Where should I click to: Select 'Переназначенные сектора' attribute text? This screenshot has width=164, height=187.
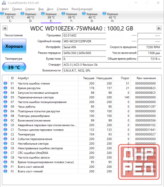[36, 97]
